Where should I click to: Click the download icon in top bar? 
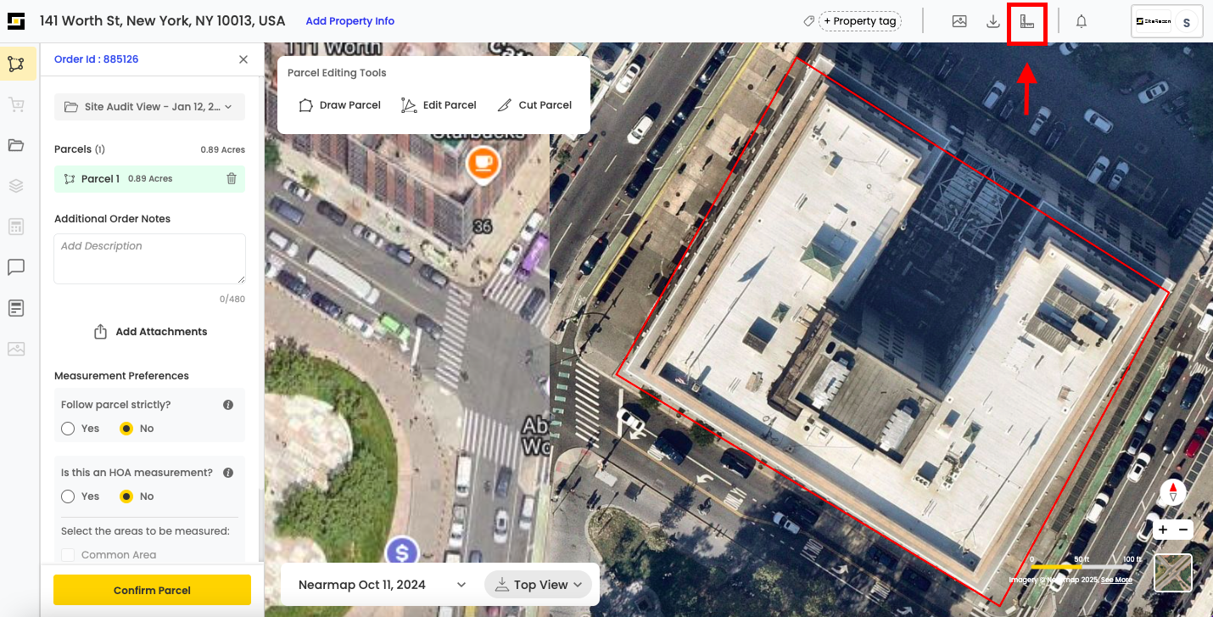[993, 21]
